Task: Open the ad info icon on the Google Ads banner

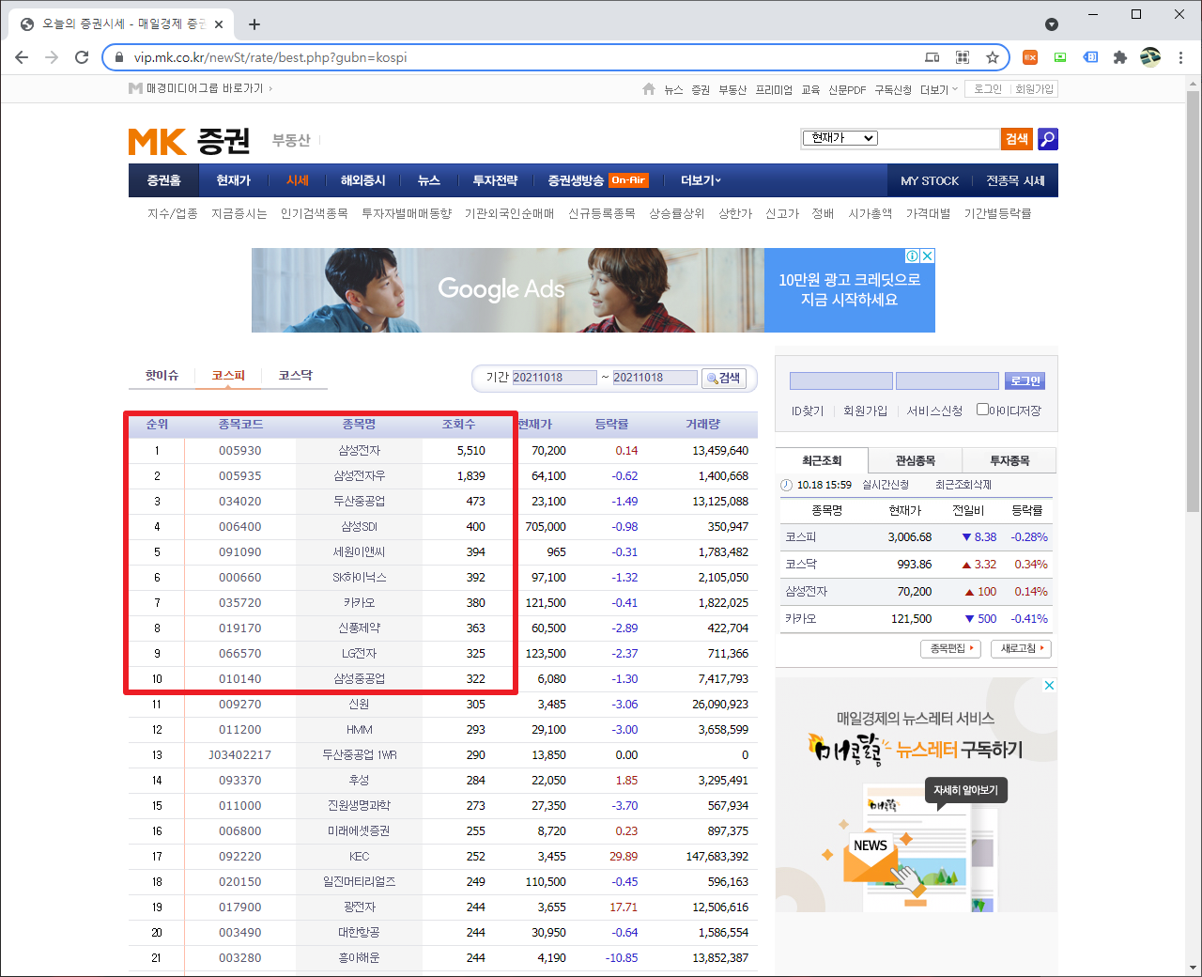Action: coord(912,256)
